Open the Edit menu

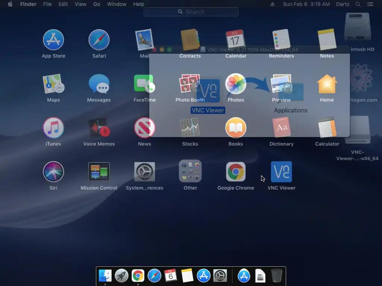(63, 4)
